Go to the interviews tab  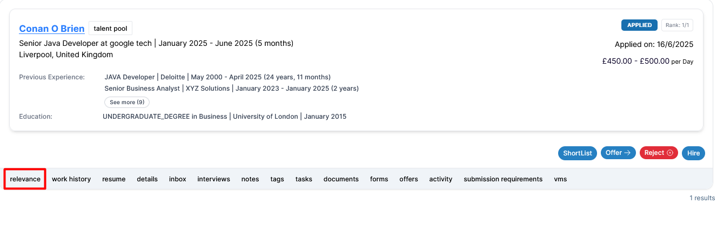coord(213,179)
